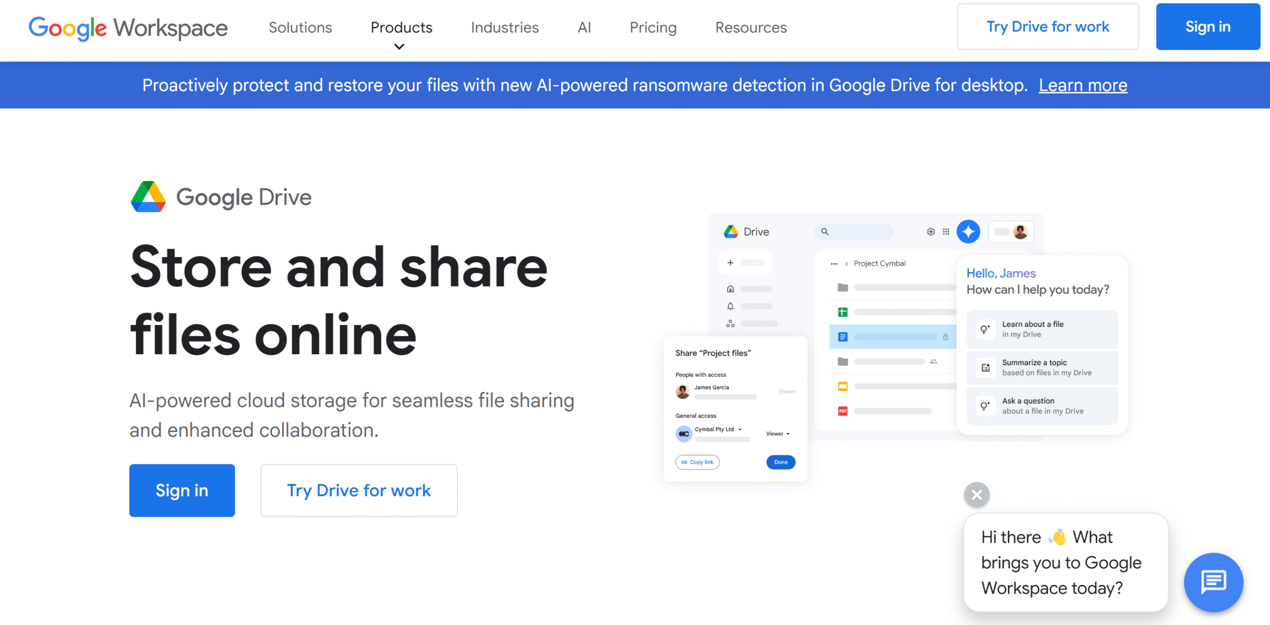The height and width of the screenshot is (625, 1270).
Task: Select Ask a question suggestion
Action: (1042, 406)
